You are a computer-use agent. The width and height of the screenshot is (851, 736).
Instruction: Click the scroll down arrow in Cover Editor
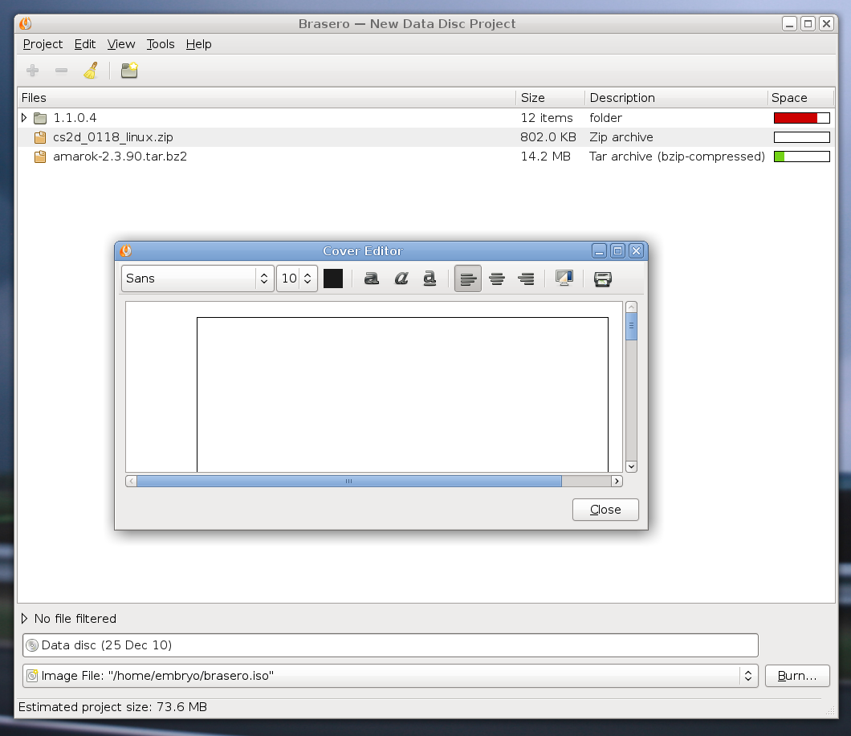coord(631,466)
